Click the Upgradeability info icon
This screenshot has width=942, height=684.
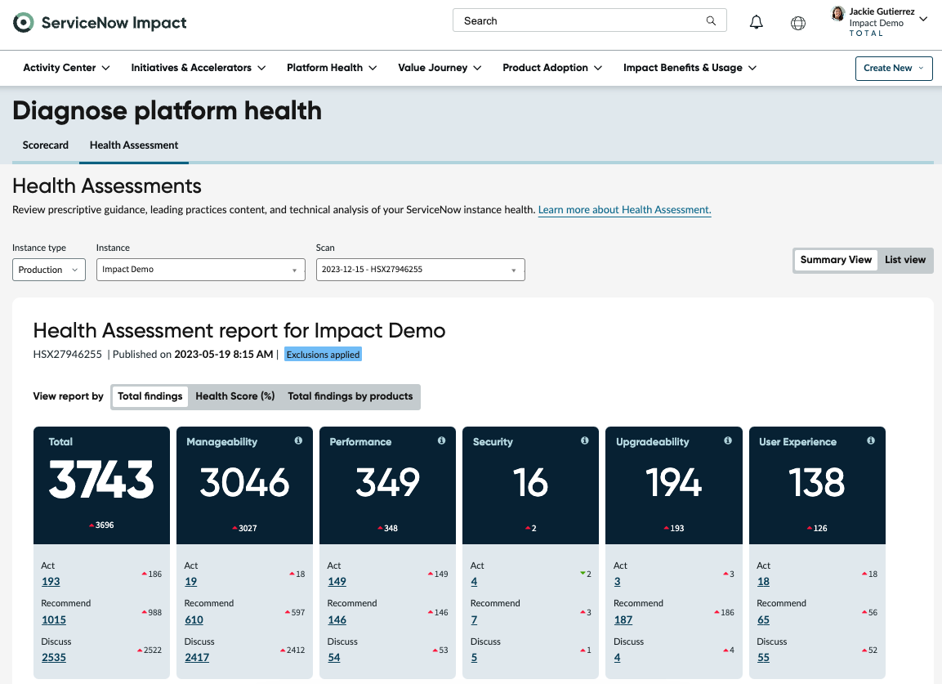(x=727, y=440)
